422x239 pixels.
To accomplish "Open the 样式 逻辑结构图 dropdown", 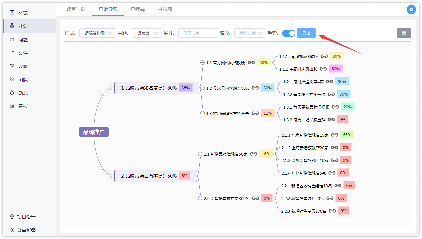I will tap(98, 33).
